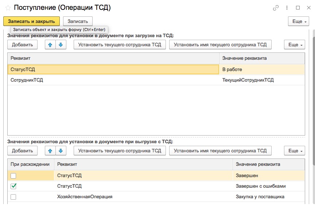
Task: Open Еще menu of the unload section
Action: [295, 151]
